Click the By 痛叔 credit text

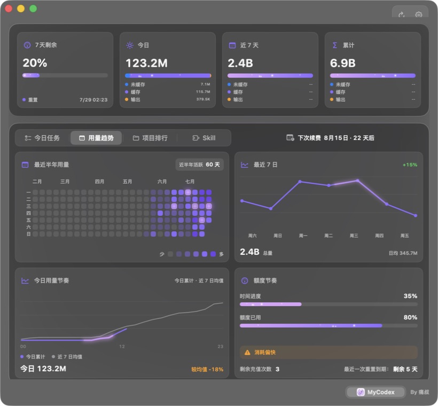(419, 392)
